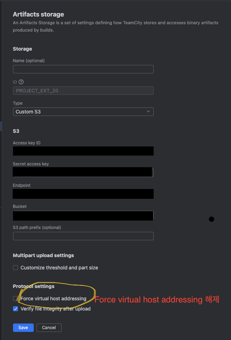Uncheck the Verify file integrity after upload checkbox

15,309
